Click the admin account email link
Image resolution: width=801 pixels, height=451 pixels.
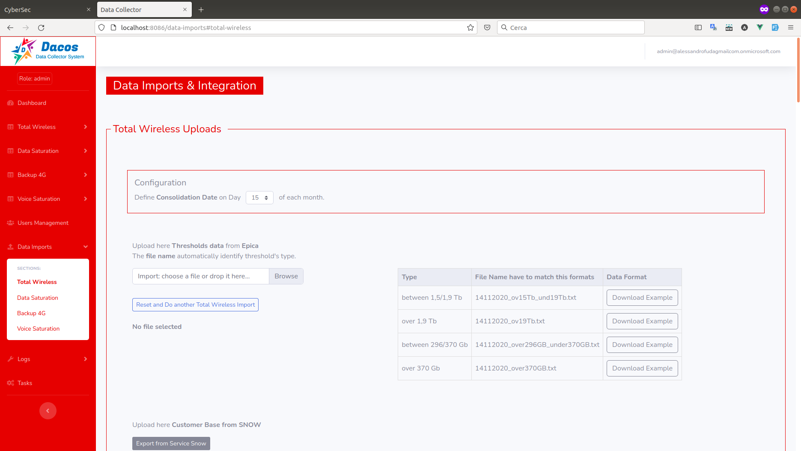(718, 51)
